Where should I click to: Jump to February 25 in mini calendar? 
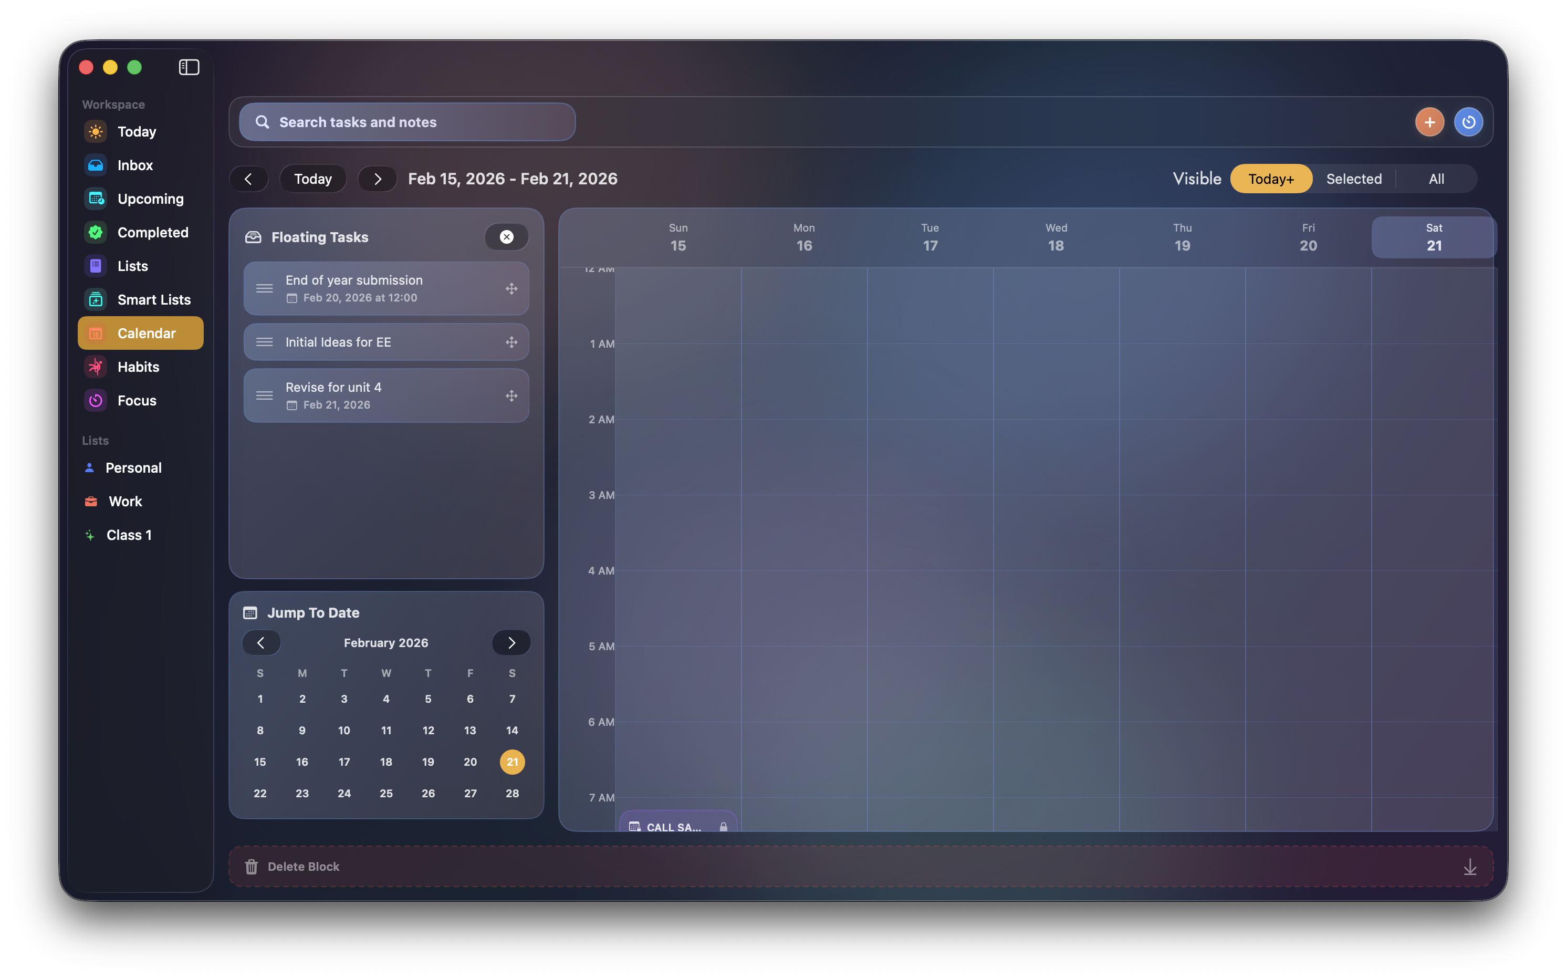(386, 793)
